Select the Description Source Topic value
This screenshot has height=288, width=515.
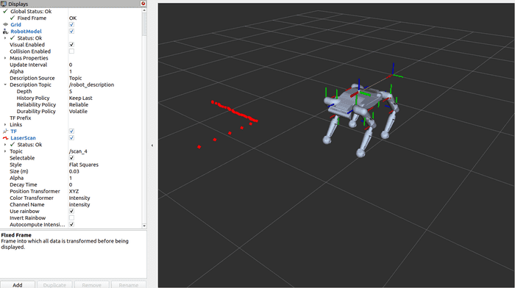pos(75,78)
